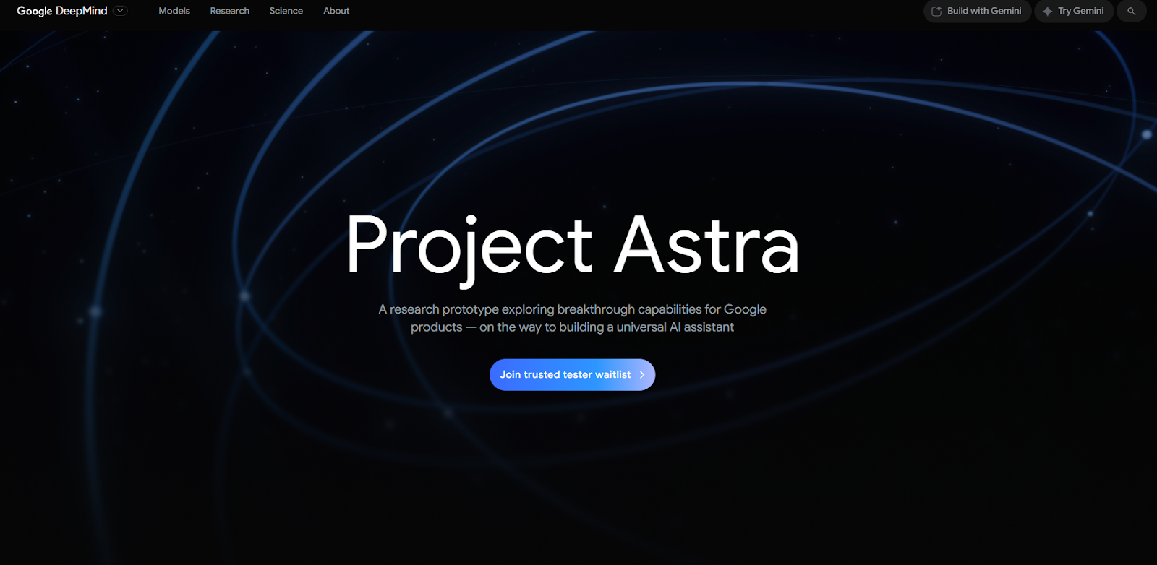
Task: Click the research prototype description paragraph
Action: [573, 318]
